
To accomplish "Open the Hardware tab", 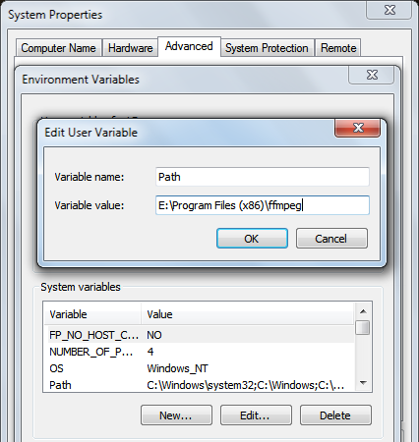I will pyautogui.click(x=130, y=48).
